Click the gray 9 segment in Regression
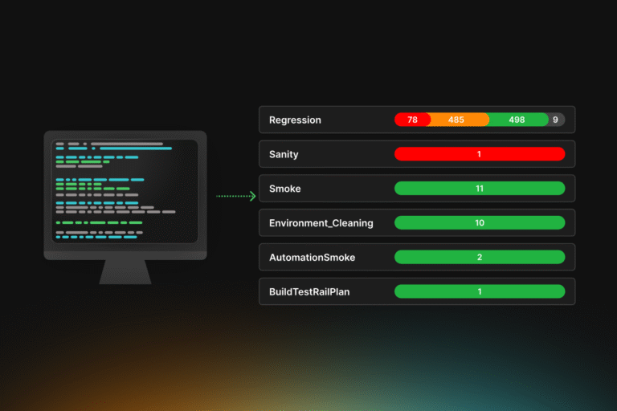This screenshot has width=617, height=411. [x=556, y=120]
